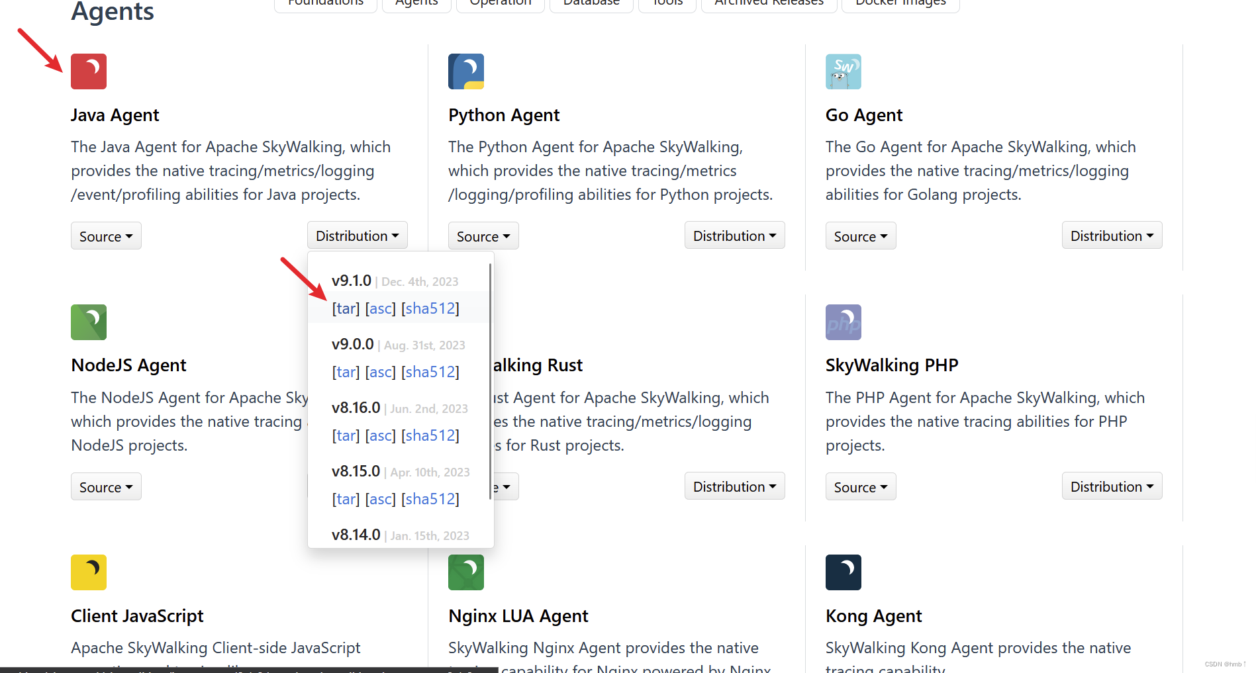Screen dimensions: 1256x673
Task: Click the Dec. 4th, 2023 release date
Action: pyautogui.click(x=420, y=282)
